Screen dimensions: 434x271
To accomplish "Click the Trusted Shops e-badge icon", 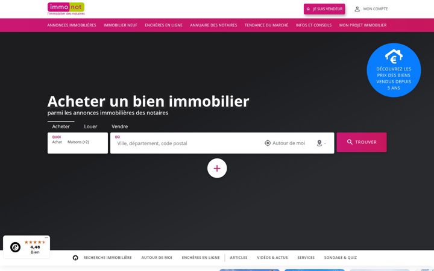I will 16,247.
